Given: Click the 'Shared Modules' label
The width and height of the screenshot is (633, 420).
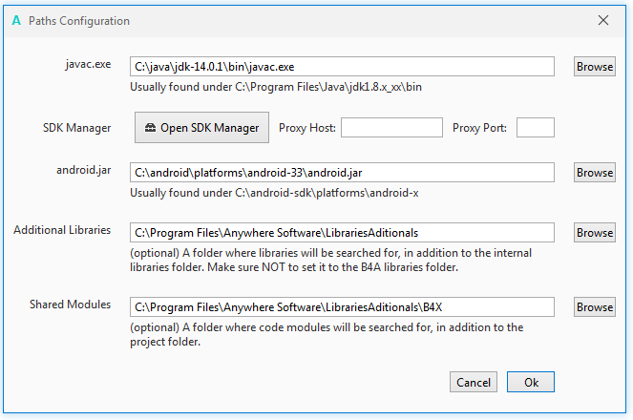Looking at the screenshot, I should click(x=70, y=304).
